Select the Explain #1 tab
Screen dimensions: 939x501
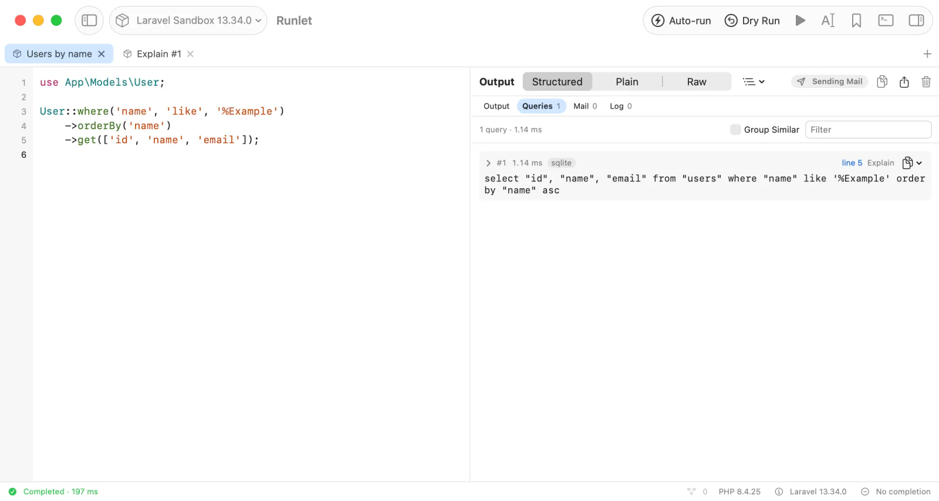coord(158,54)
